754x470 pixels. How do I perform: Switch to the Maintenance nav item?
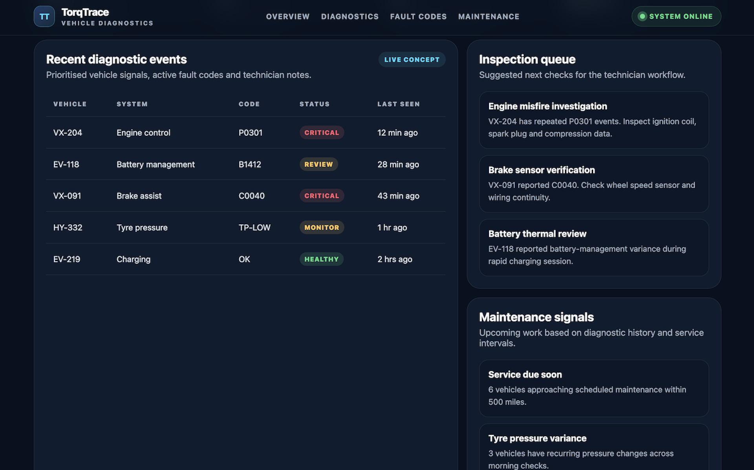click(489, 16)
